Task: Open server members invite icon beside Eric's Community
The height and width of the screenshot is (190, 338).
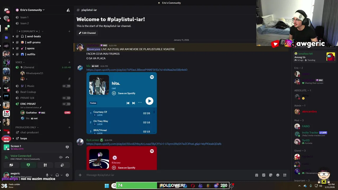Action: pyautogui.click(x=68, y=10)
